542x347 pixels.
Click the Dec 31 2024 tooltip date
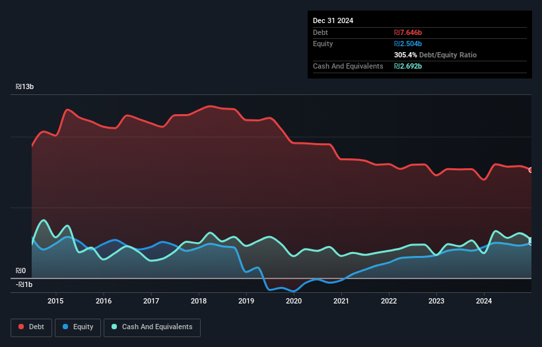333,20
